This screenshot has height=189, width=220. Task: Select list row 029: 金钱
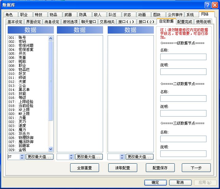[x=28, y=150]
